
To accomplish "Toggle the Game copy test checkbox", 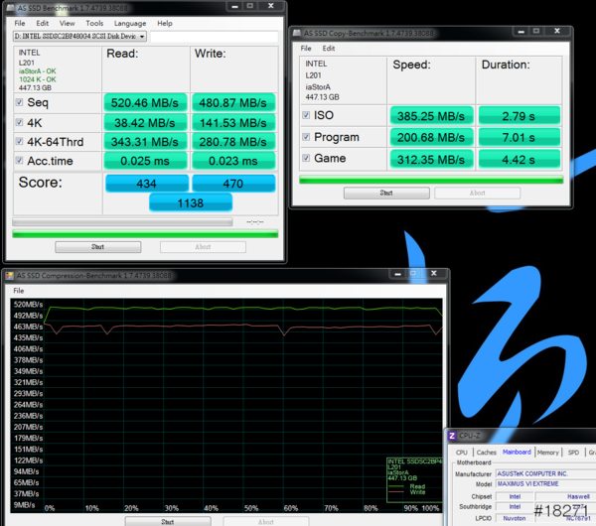I will (x=306, y=157).
